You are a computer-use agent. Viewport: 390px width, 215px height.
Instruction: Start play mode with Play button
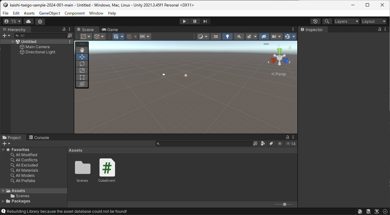pos(184,21)
